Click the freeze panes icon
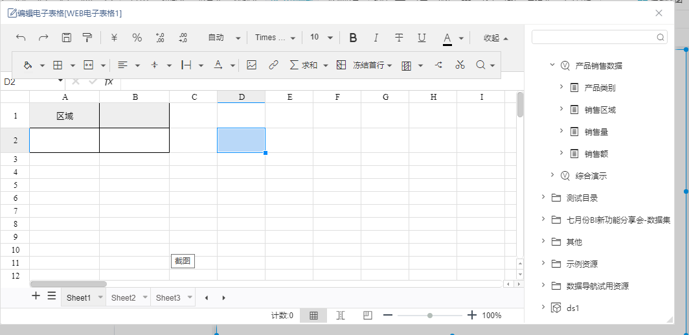Image resolution: width=689 pixels, height=335 pixels. click(341, 65)
